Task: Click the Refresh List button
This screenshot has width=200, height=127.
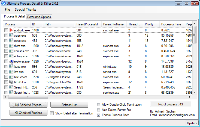Action: coord(69,105)
